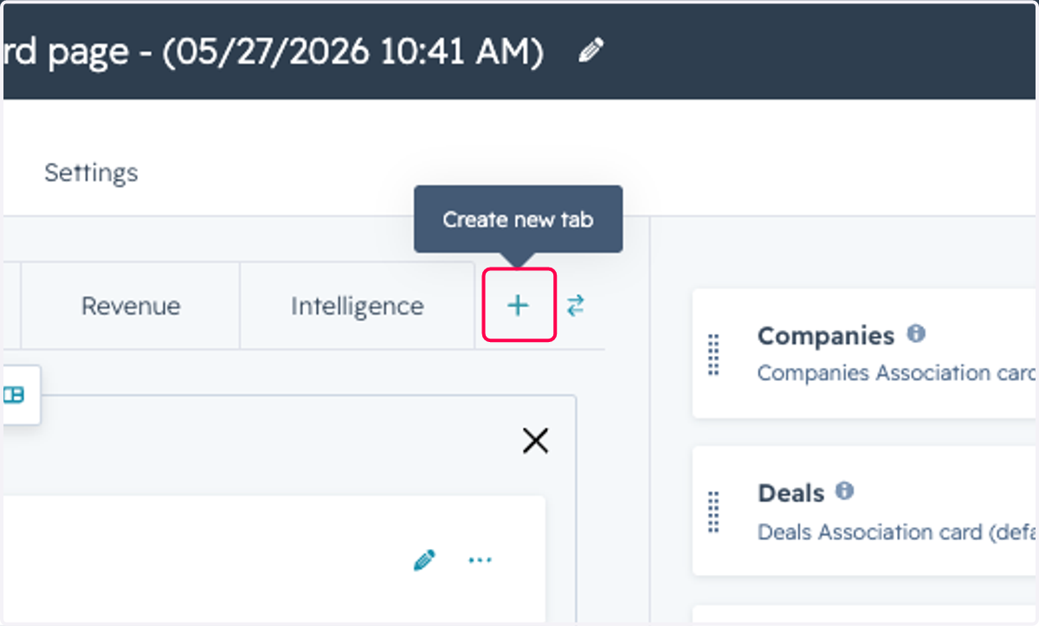
Task: Click the record page title text
Action: (274, 53)
